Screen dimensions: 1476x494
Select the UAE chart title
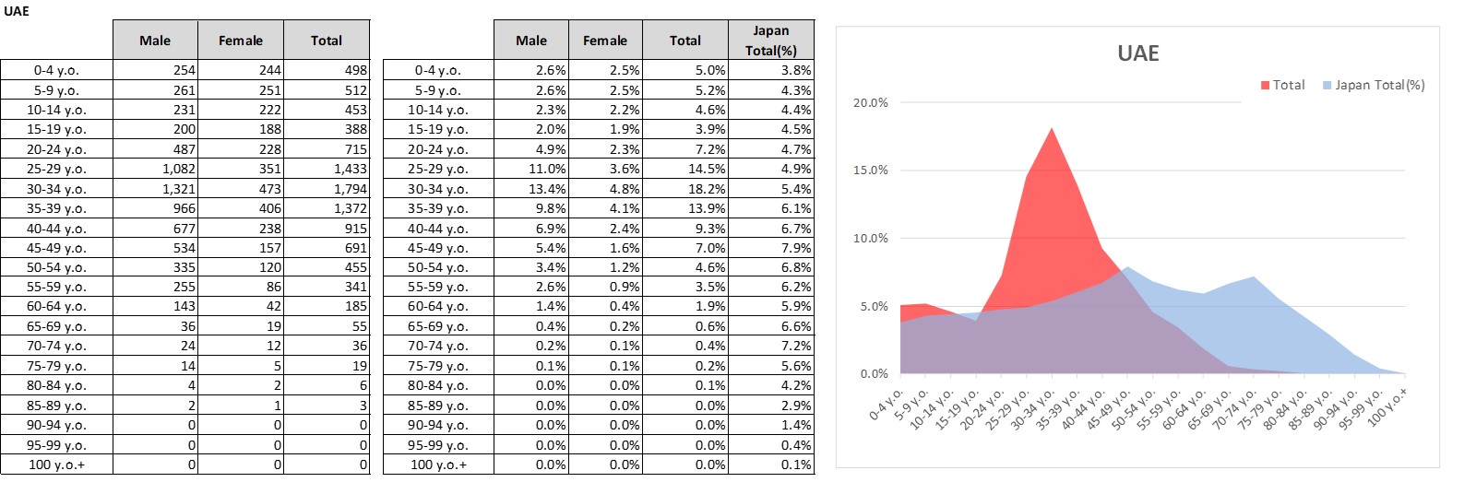(1137, 53)
